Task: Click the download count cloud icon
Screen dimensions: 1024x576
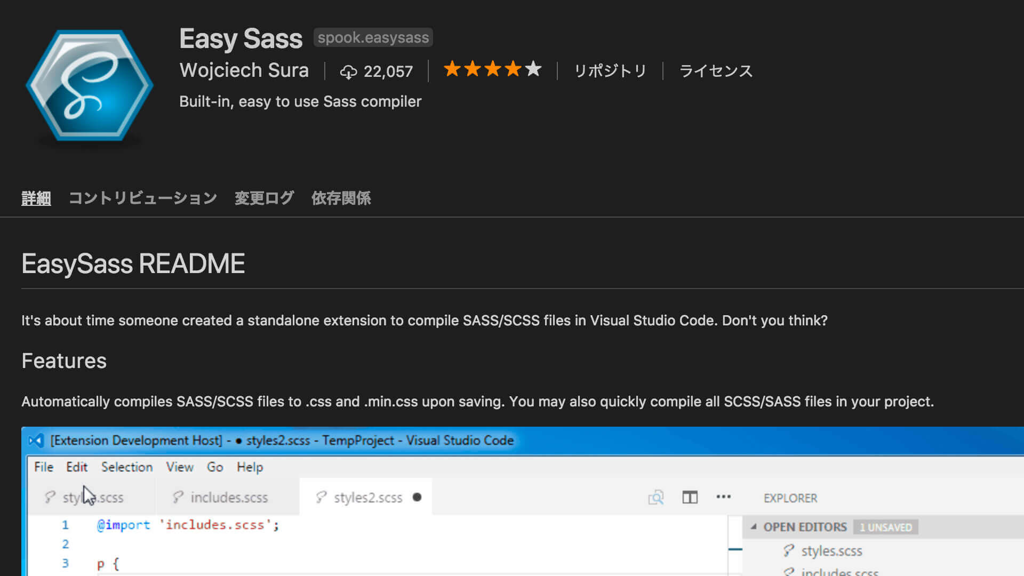Action: (349, 71)
